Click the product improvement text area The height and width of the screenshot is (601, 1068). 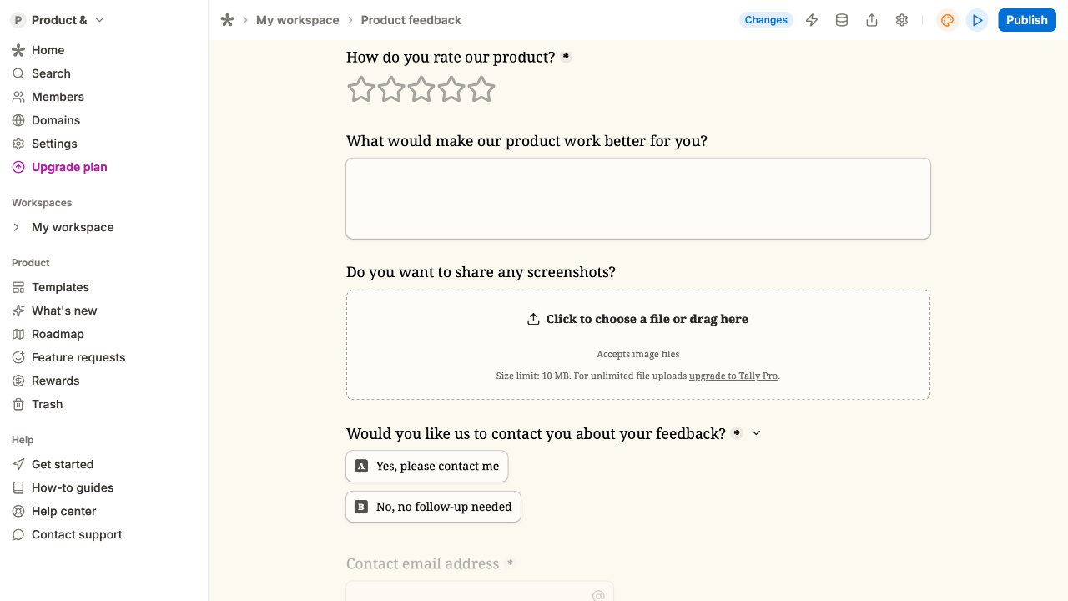[x=638, y=199]
